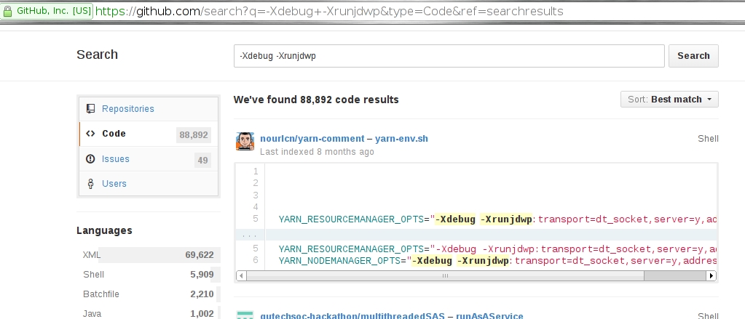Open the nourlcn/yarn-comment repository link
Image resolution: width=745 pixels, height=319 pixels.
coord(312,138)
